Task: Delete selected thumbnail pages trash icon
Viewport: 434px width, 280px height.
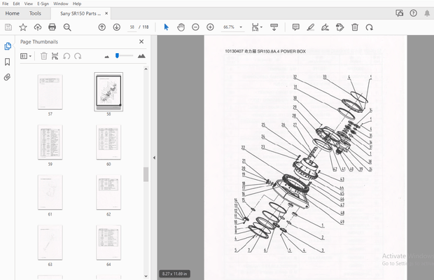Action: [x=43, y=56]
